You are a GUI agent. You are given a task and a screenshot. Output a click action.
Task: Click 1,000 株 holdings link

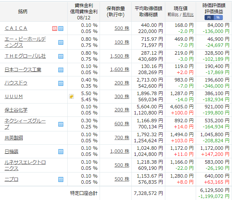tap(120, 151)
